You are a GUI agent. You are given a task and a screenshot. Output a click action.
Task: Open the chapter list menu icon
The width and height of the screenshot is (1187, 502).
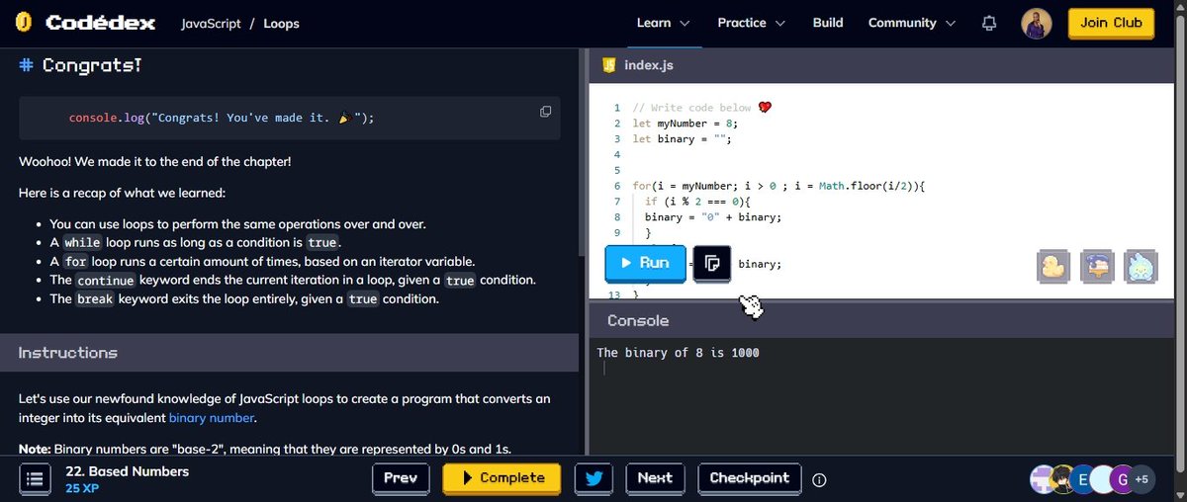35,479
